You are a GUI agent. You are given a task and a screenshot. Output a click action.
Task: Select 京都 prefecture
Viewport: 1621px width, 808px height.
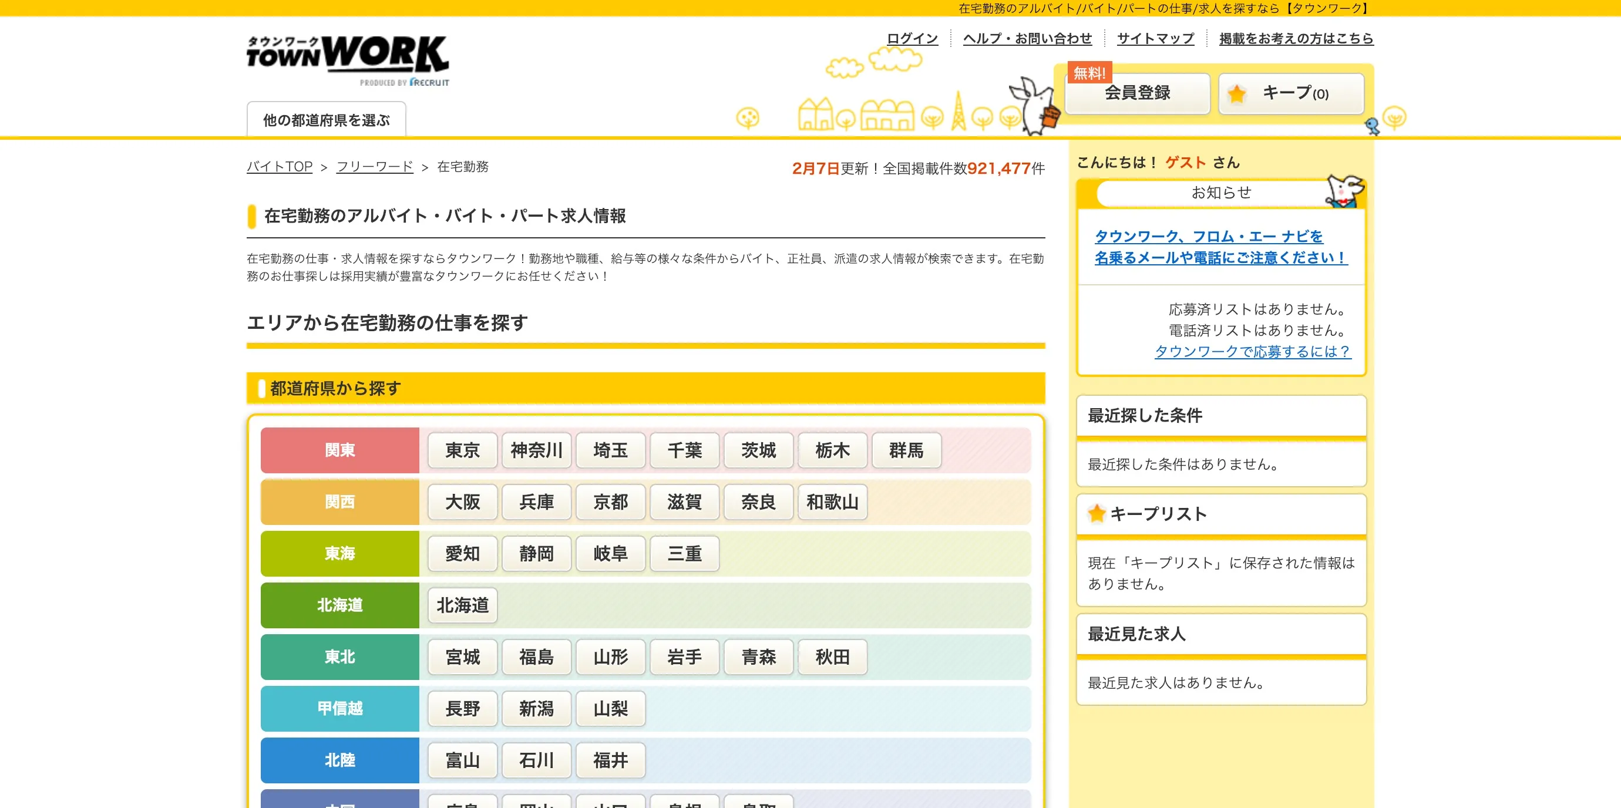610,501
